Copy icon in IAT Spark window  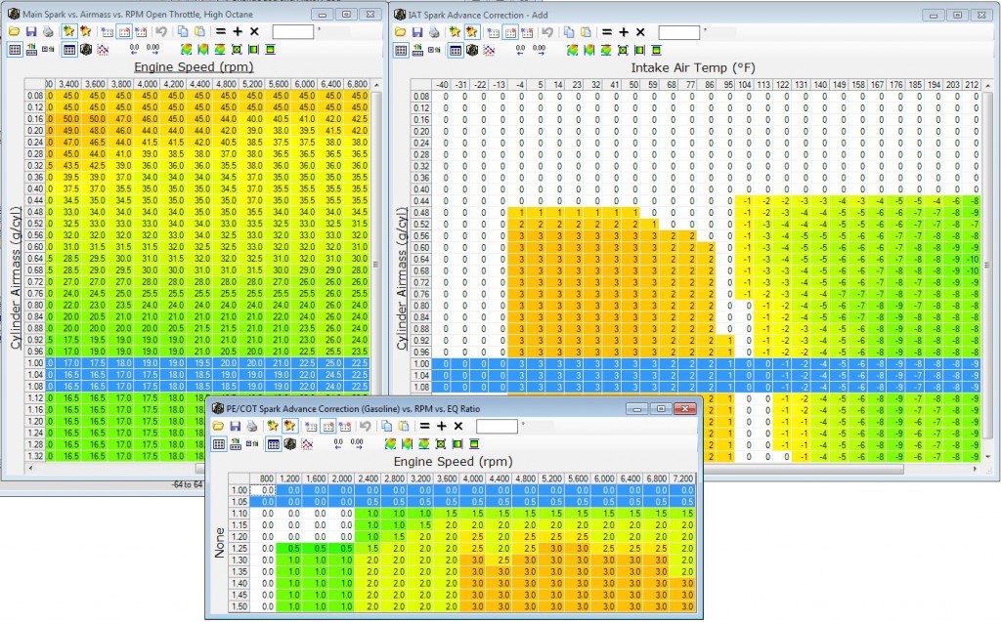[x=569, y=32]
